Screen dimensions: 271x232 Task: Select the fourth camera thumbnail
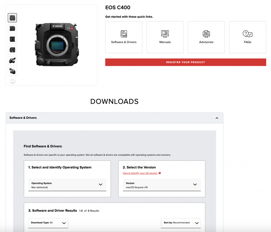12,50
